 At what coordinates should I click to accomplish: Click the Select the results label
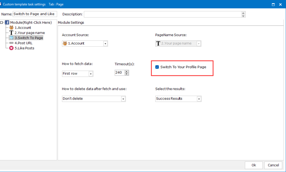point(170,89)
